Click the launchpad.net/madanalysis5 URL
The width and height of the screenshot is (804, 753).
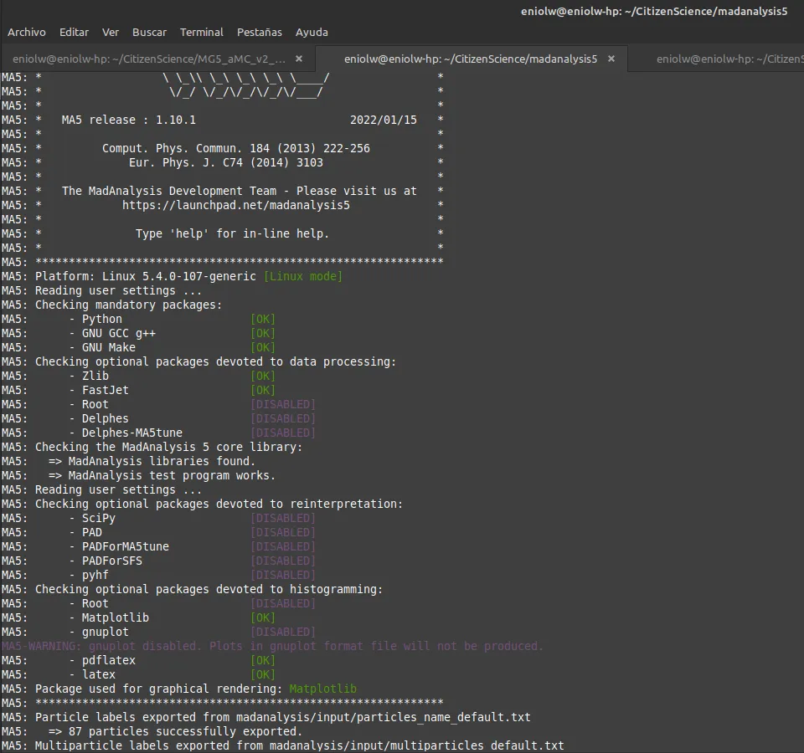point(236,206)
